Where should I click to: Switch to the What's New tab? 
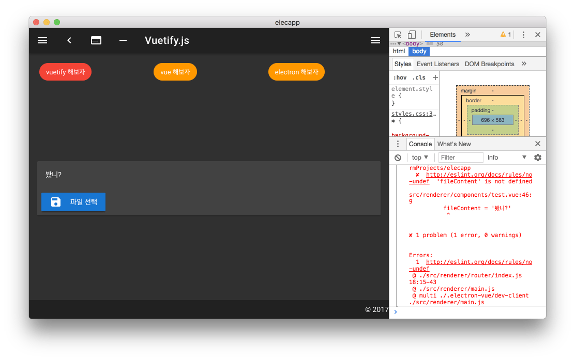tap(454, 144)
